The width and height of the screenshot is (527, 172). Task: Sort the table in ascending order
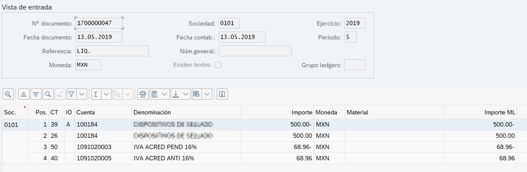[x=24, y=94]
